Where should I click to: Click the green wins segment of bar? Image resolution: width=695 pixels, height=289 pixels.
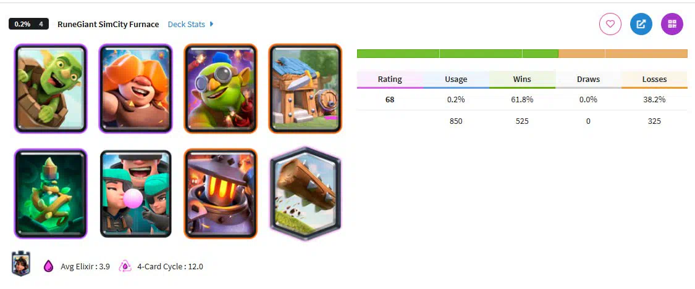(457, 54)
